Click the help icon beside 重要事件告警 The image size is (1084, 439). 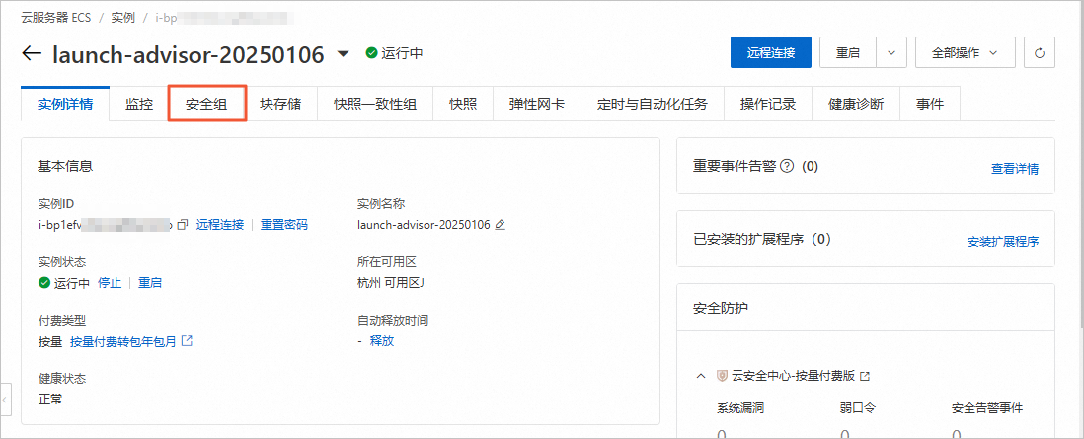pyautogui.click(x=786, y=167)
